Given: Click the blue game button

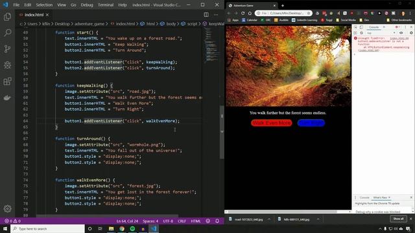Looking at the screenshot, I should click(x=311, y=123).
